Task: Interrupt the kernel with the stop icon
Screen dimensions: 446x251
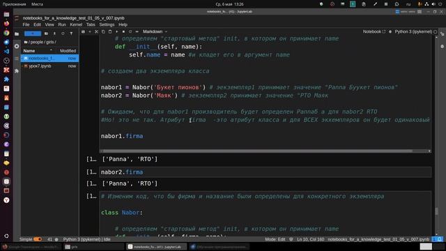Action: coord(123,31)
